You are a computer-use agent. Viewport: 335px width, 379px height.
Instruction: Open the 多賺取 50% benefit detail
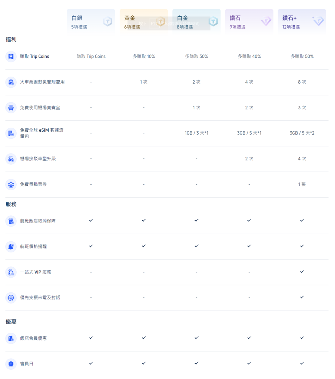(x=302, y=56)
